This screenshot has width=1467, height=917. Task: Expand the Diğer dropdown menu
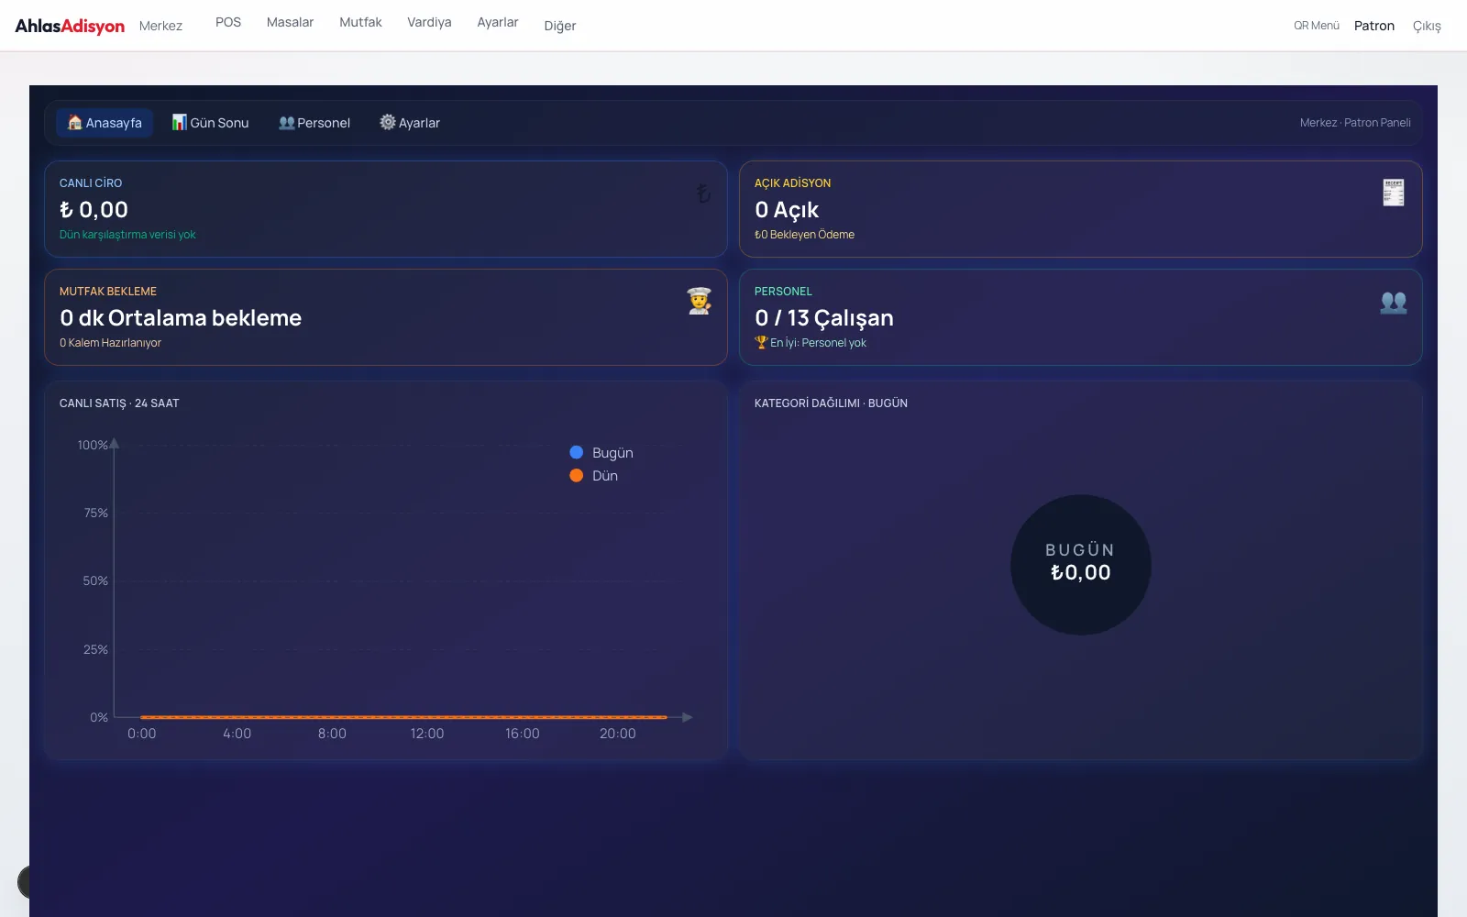pos(560,26)
